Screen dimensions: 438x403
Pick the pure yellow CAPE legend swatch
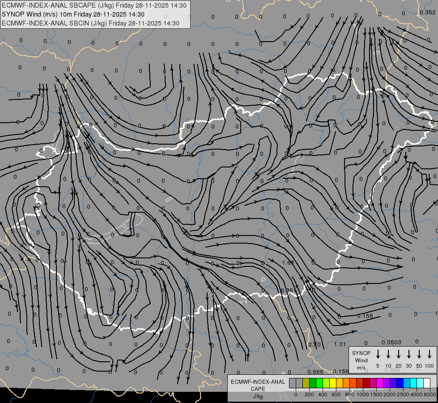[333, 383]
